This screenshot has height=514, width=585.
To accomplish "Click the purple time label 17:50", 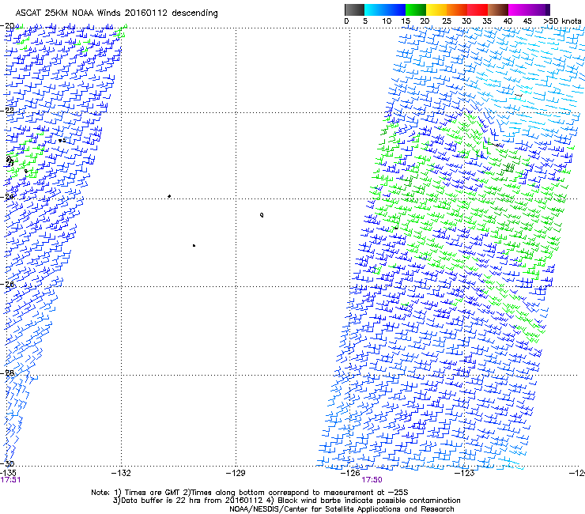I will [x=372, y=480].
